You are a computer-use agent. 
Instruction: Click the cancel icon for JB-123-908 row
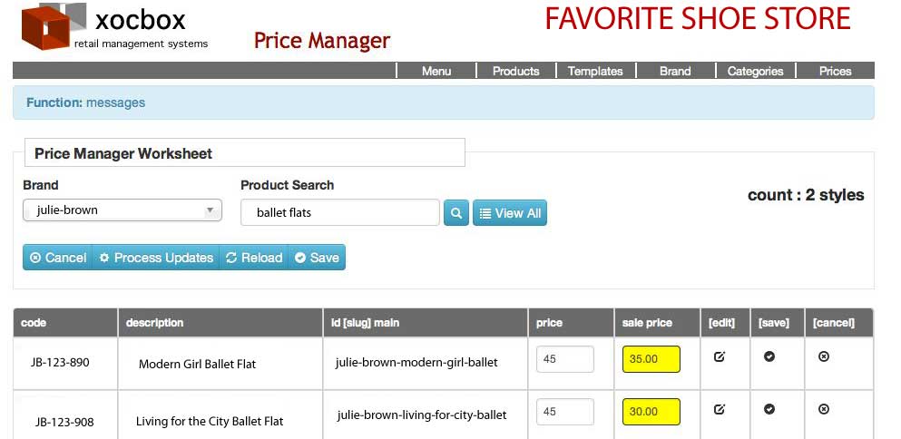tap(824, 410)
